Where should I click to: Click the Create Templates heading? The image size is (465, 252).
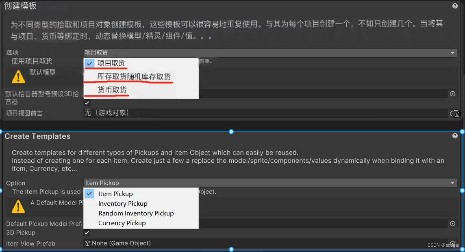coord(37,136)
